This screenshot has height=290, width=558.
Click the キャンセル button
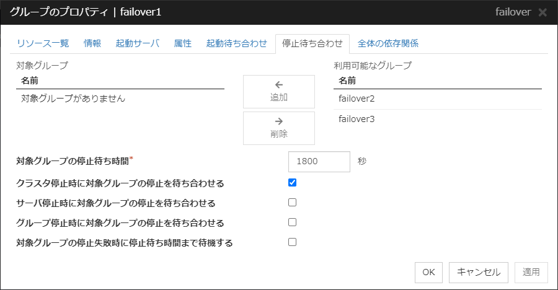478,271
